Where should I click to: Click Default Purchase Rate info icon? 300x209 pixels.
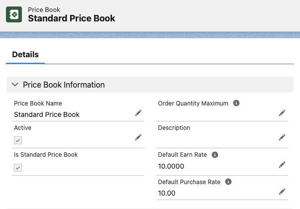click(x=230, y=182)
